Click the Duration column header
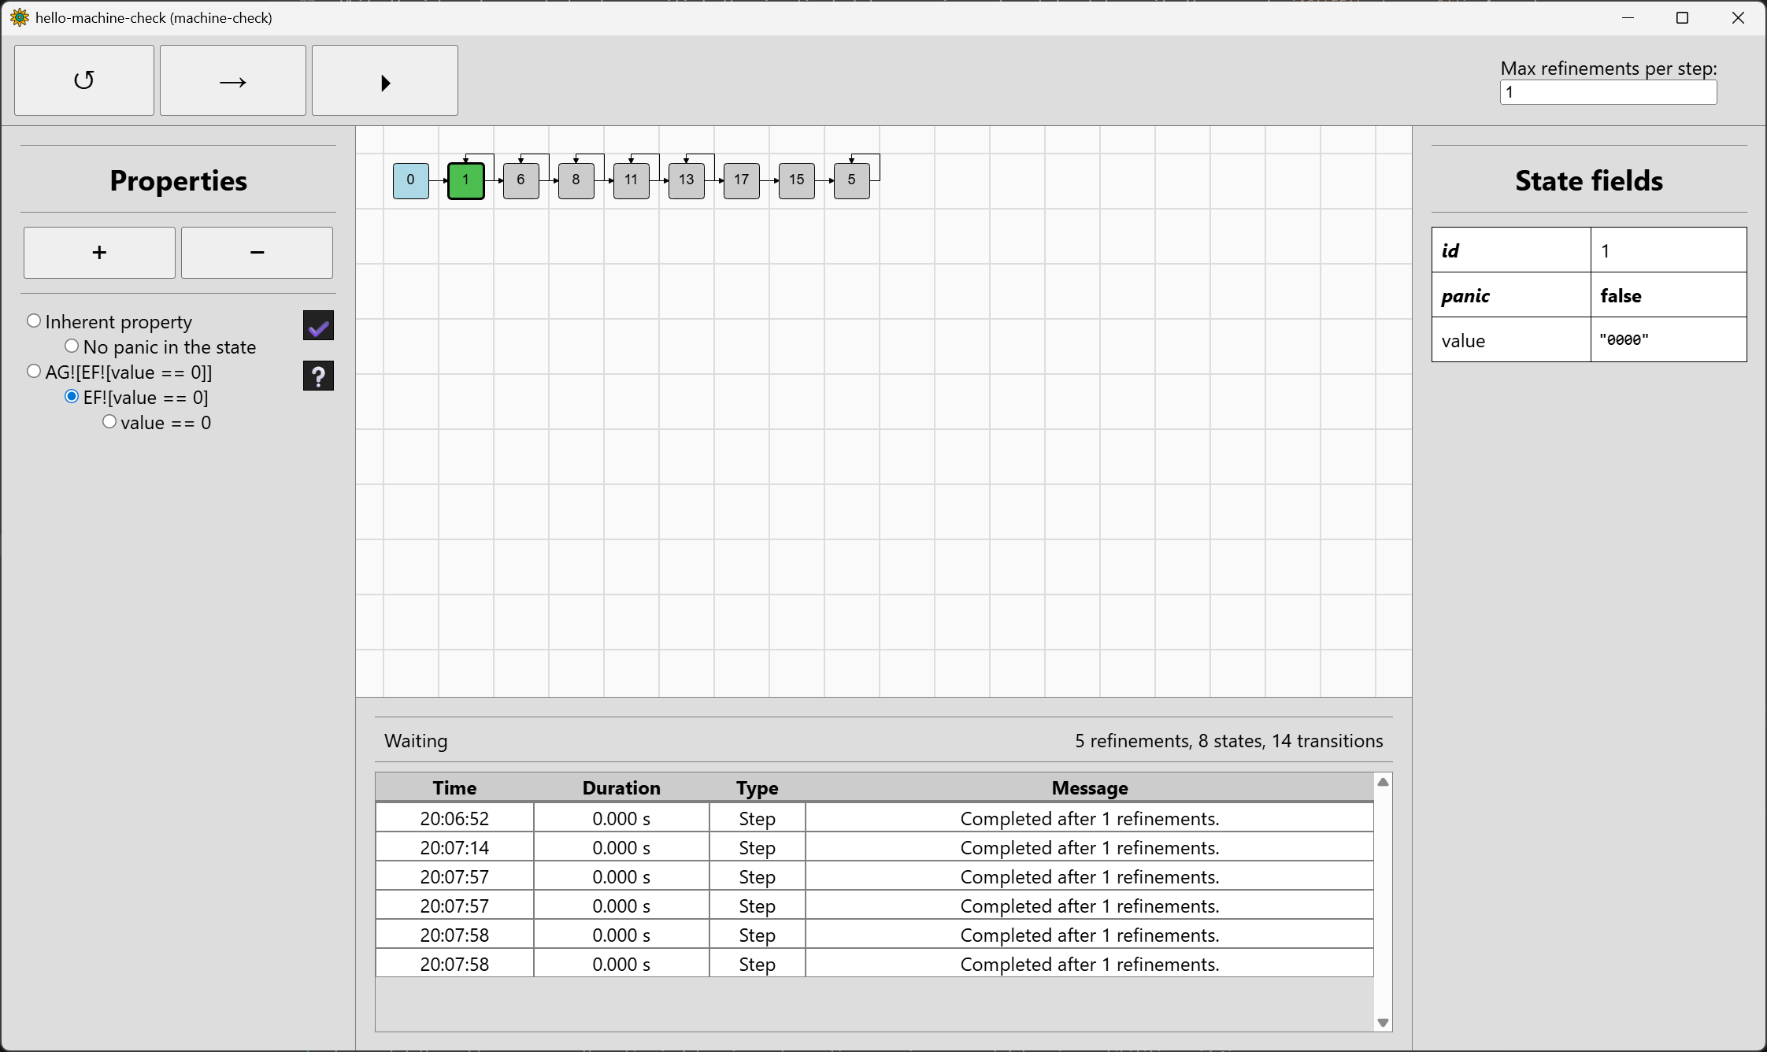 [x=620, y=788]
